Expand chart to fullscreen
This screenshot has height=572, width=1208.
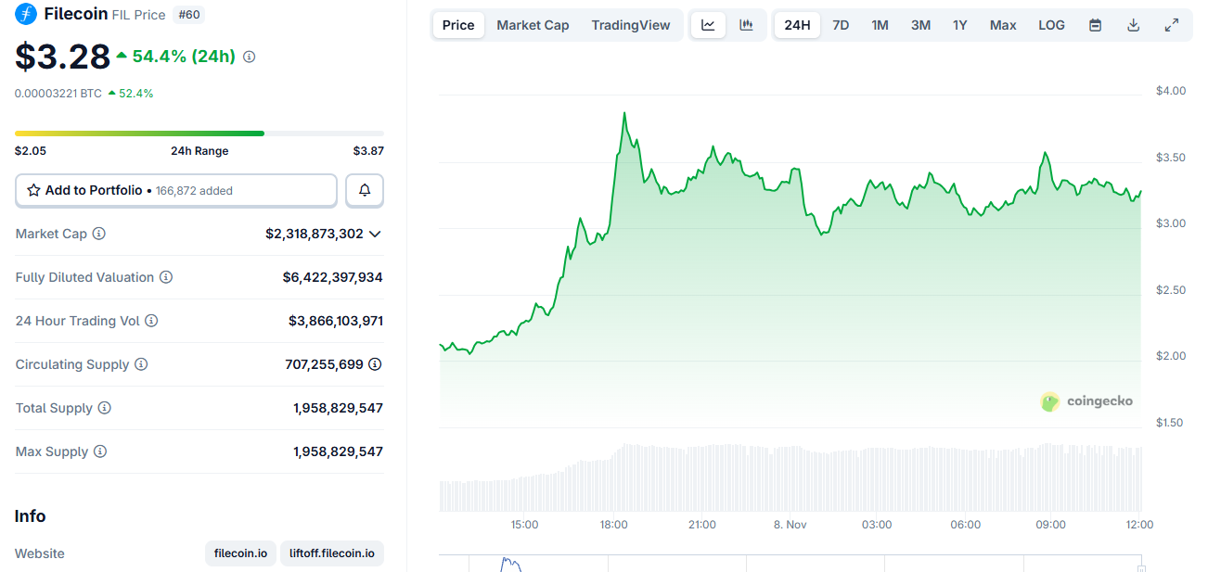pyautogui.click(x=1172, y=25)
